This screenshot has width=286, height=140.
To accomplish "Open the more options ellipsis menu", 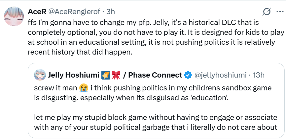I will pyautogui.click(x=279, y=12).
